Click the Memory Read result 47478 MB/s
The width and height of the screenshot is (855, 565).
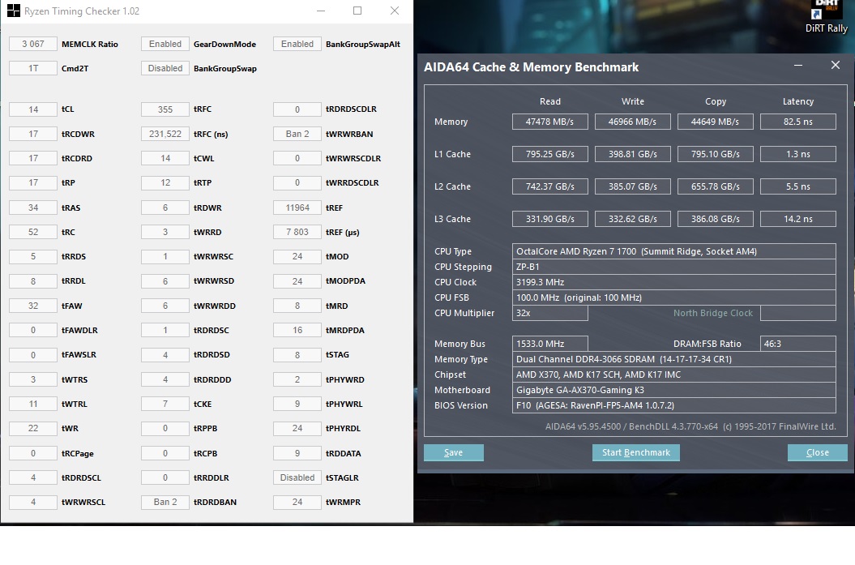pos(549,122)
